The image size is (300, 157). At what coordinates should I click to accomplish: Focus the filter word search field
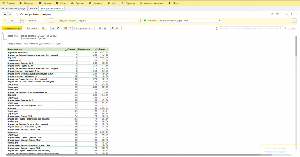252,28
